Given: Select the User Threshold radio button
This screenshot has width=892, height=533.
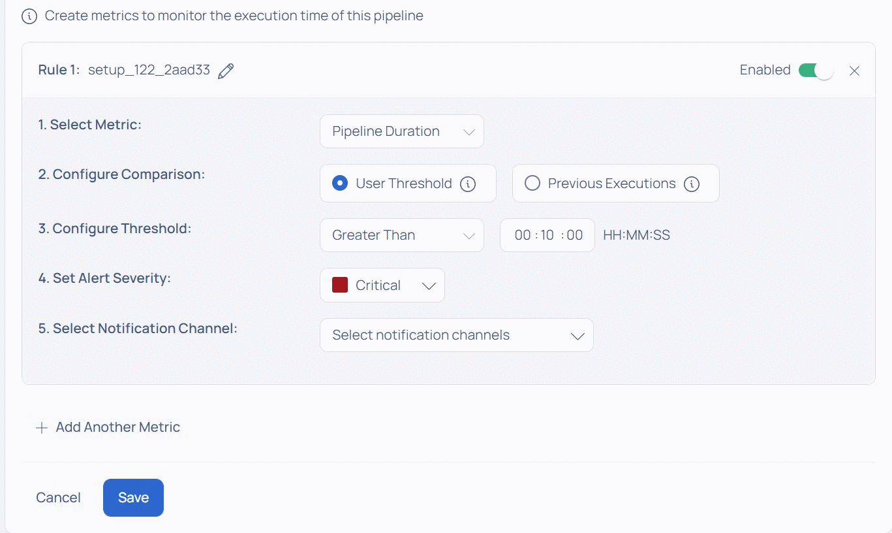Looking at the screenshot, I should (x=339, y=184).
